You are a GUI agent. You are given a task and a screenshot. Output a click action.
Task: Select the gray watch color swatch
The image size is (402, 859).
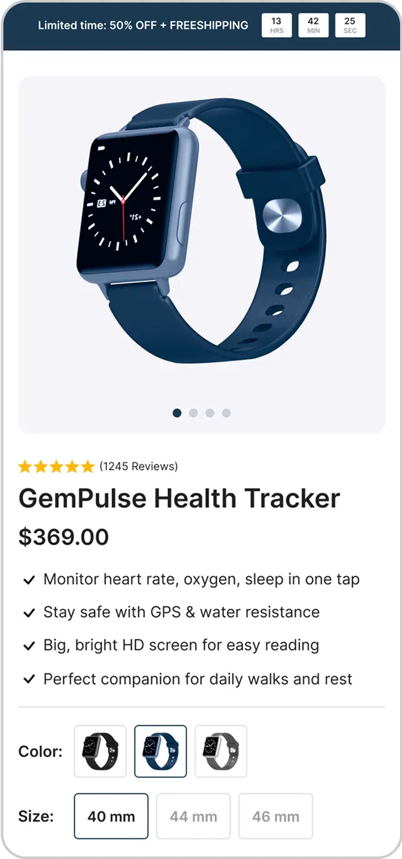(x=221, y=751)
